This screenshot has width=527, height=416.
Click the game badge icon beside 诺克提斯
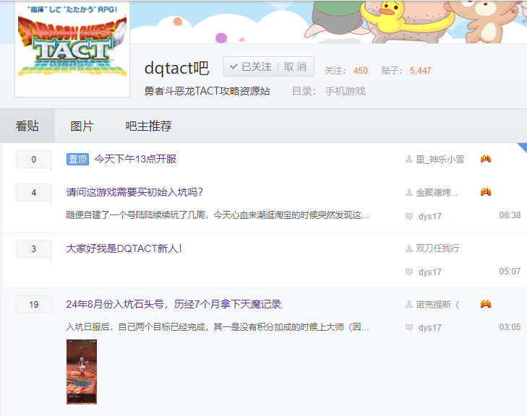pyautogui.click(x=486, y=304)
